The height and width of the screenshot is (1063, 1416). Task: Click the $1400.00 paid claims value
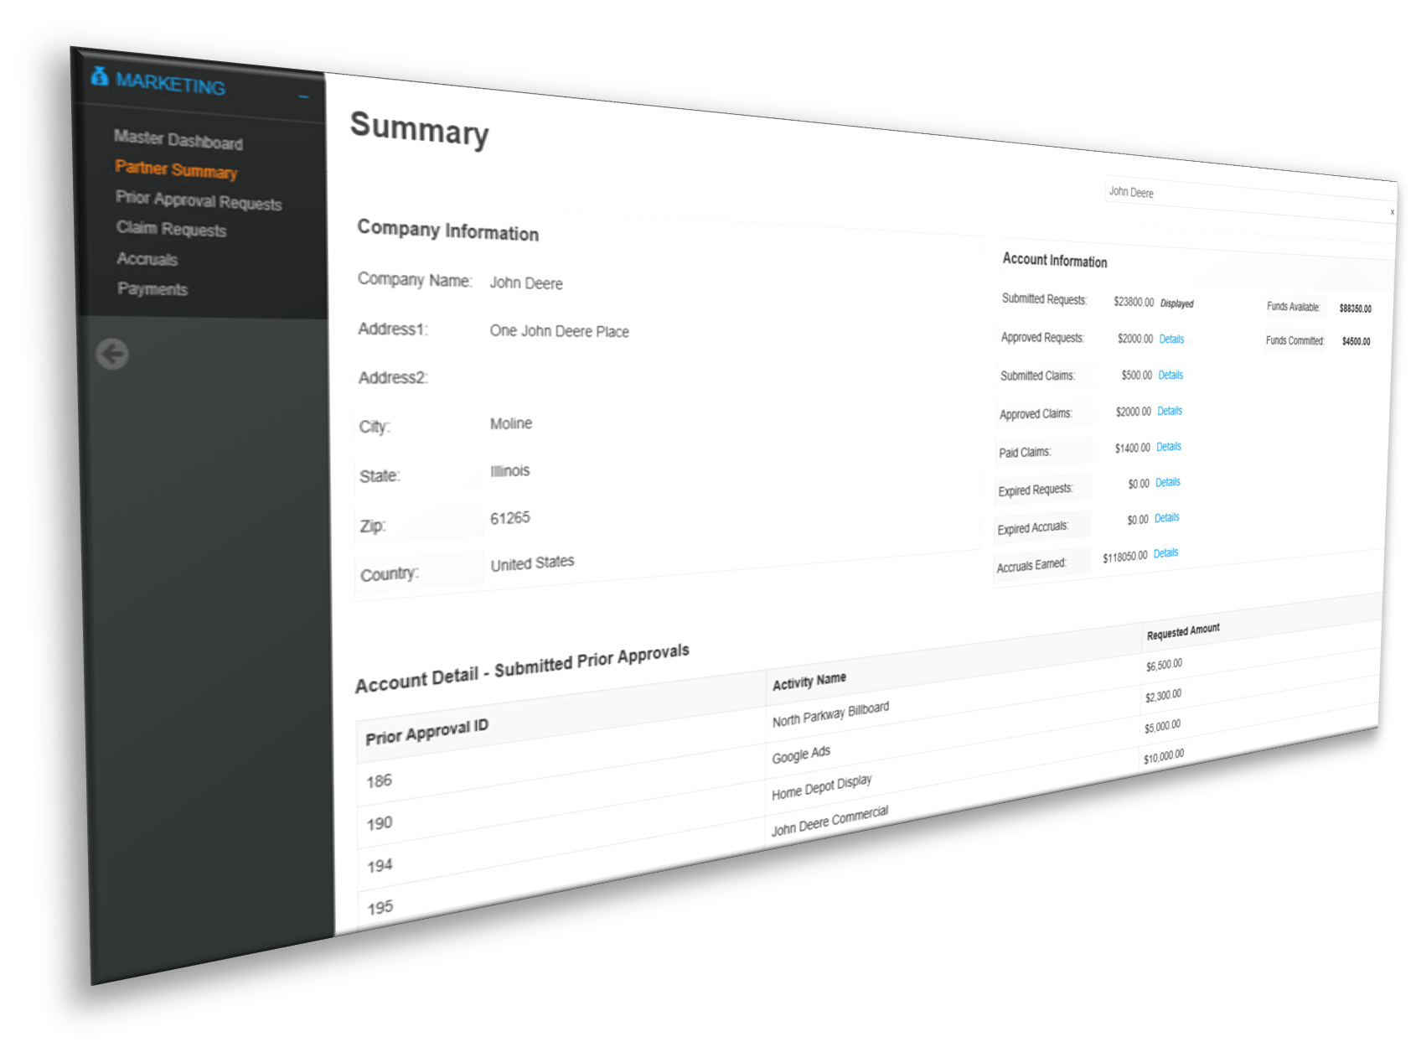(x=1132, y=449)
